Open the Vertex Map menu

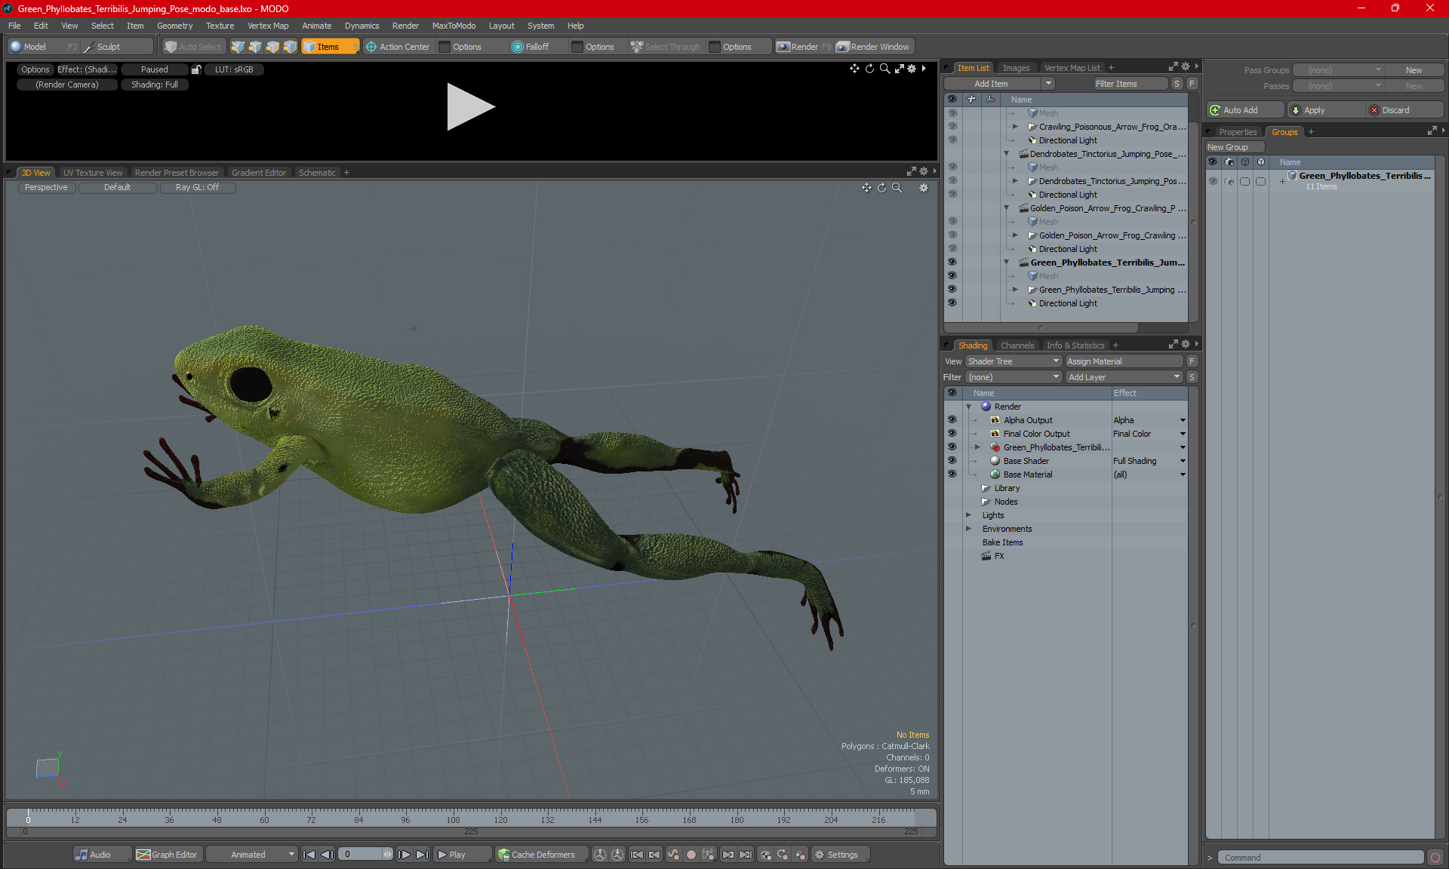point(268,26)
